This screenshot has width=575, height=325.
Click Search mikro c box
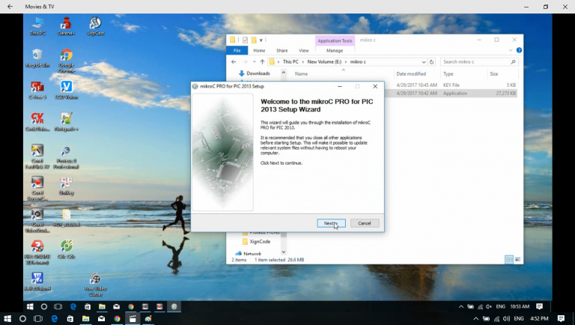(x=479, y=62)
